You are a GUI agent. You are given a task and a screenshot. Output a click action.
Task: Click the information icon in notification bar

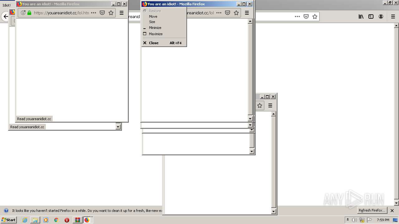(6, 211)
